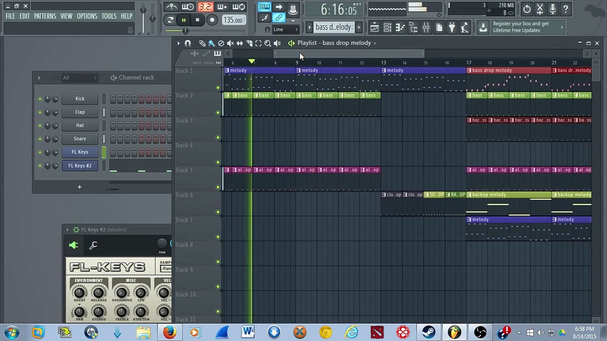
Task: Open the TOOLS menu
Action: tap(109, 16)
